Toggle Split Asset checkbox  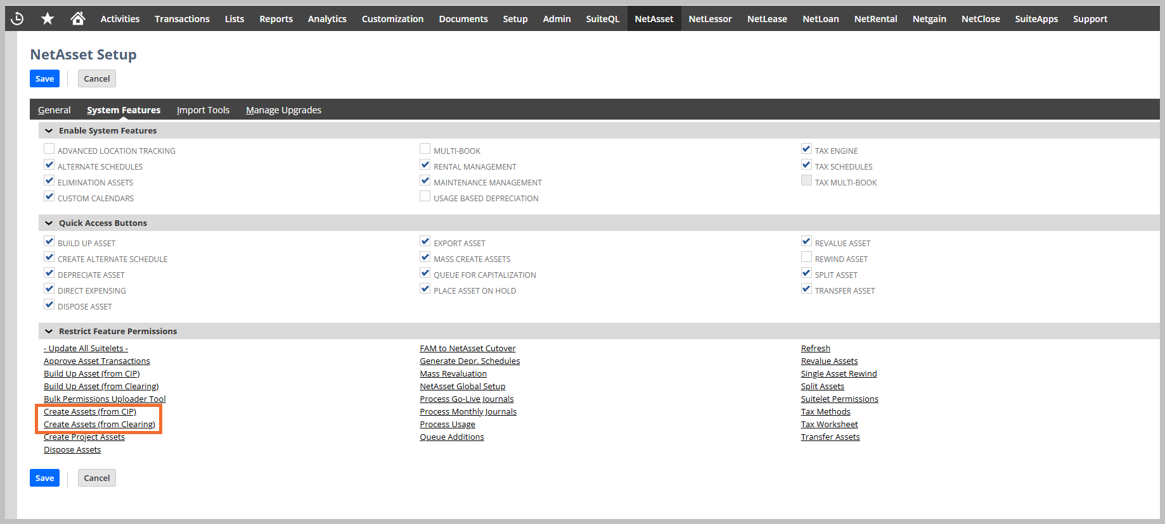click(x=806, y=273)
